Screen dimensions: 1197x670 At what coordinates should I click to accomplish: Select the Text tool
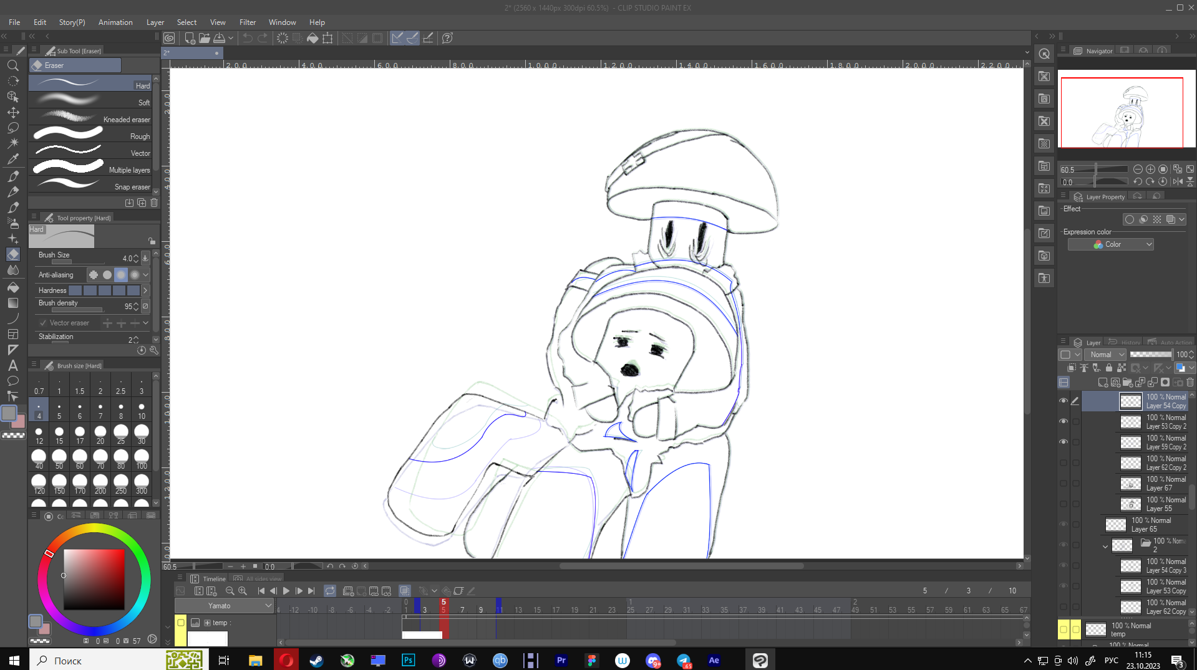pos(12,365)
